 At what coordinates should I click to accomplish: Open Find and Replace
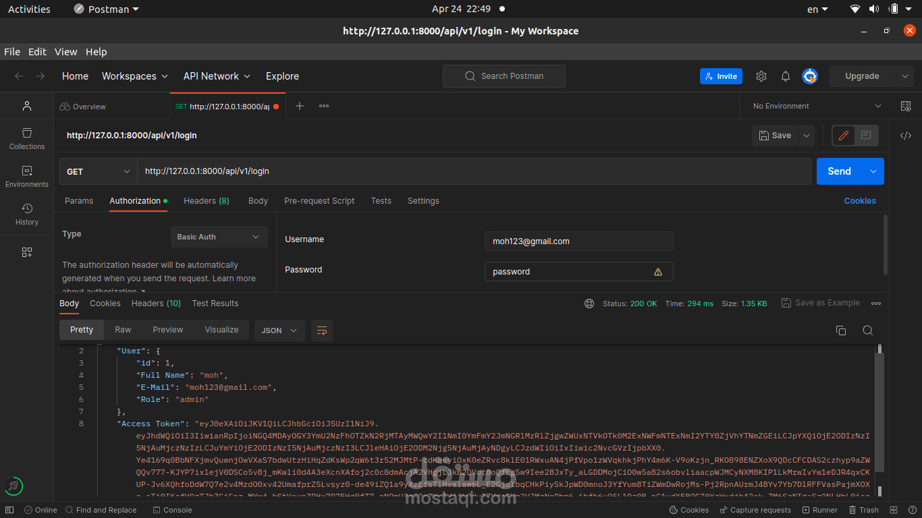100,510
